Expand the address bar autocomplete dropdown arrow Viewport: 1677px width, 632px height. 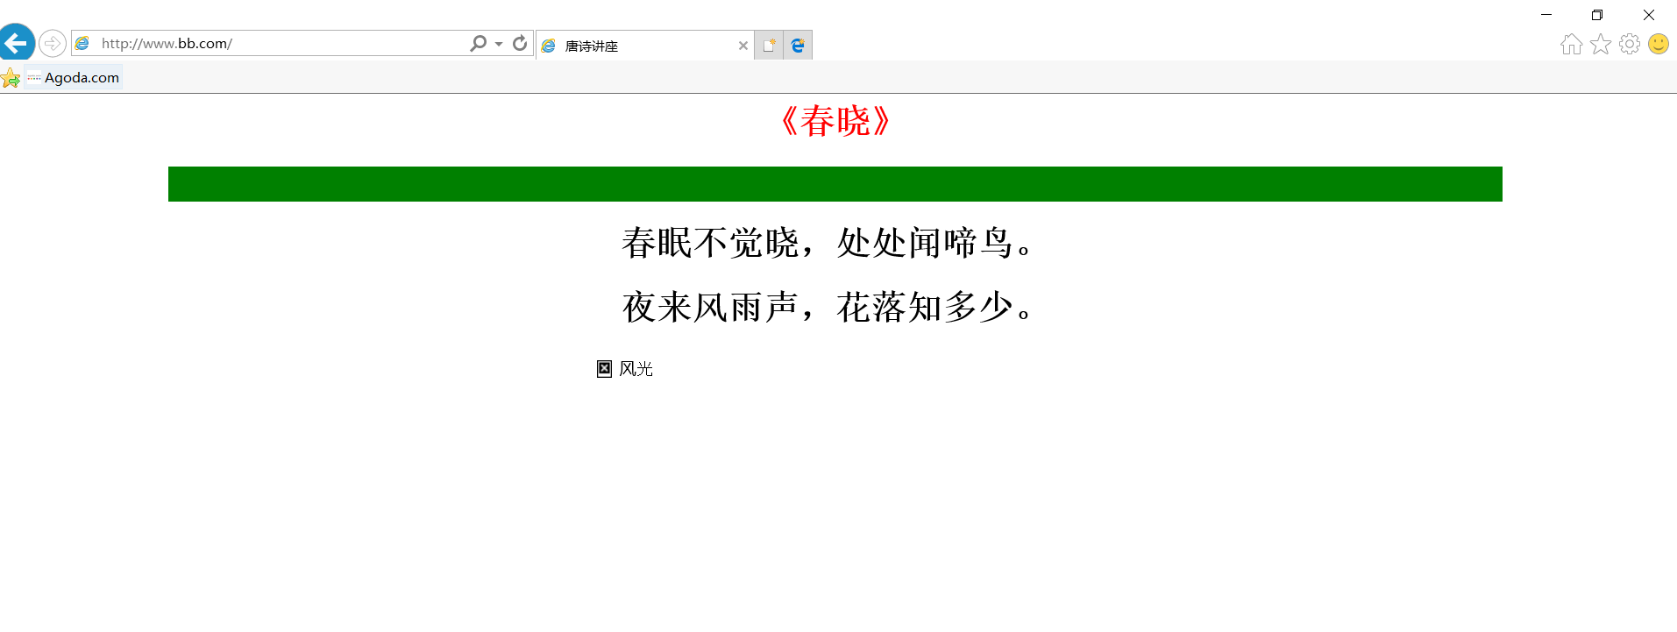click(x=499, y=44)
